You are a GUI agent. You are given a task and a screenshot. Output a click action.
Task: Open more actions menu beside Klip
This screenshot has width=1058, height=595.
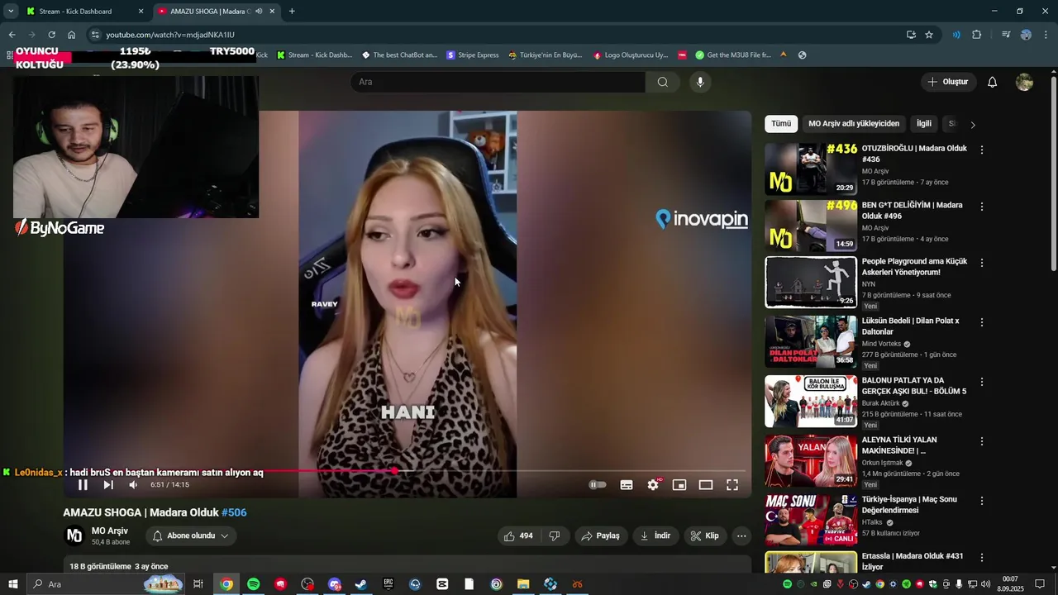pyautogui.click(x=741, y=535)
